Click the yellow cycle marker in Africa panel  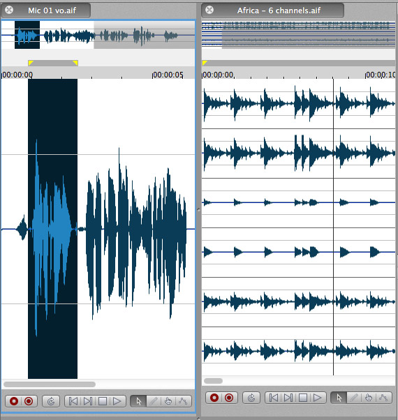click(x=205, y=63)
